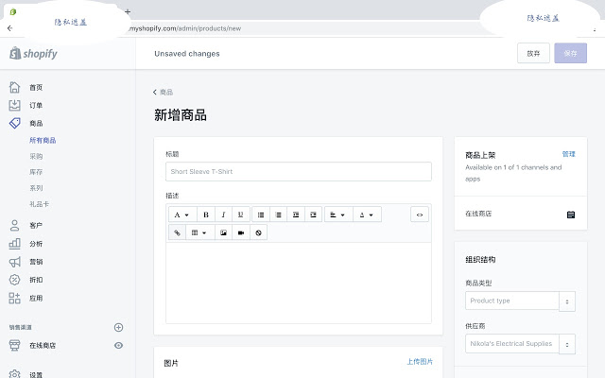Screen dimensions: 605x378
Task: Click calendar icon beside 在线商店
Action: 571,215
